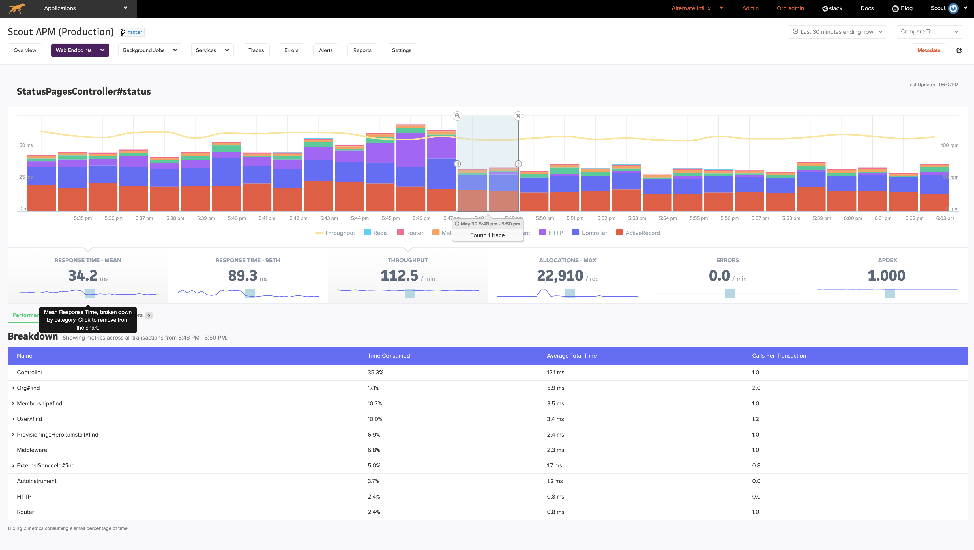
Task: Open the Compare To dropdown
Action: [929, 32]
